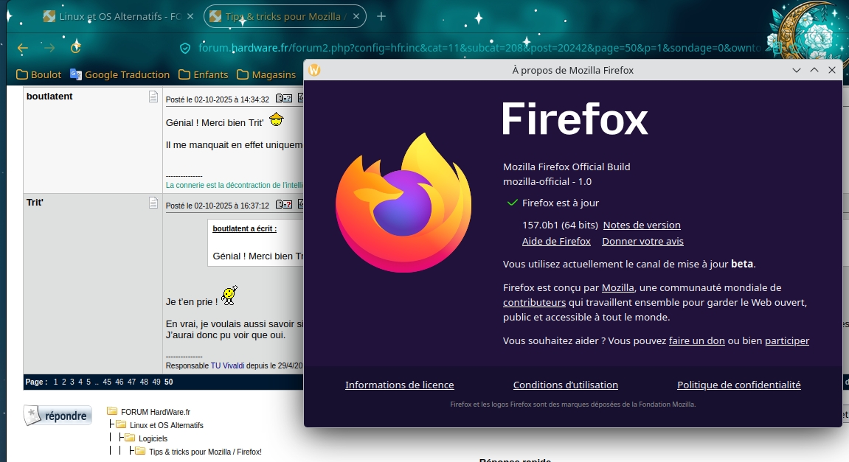849x462 pixels.
Task: Click the quote icon on the 14:34:32 post
Action: (x=284, y=99)
